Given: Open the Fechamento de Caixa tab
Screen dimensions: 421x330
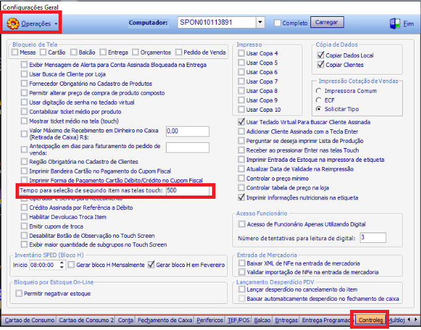Looking at the screenshot, I should coord(165,320).
